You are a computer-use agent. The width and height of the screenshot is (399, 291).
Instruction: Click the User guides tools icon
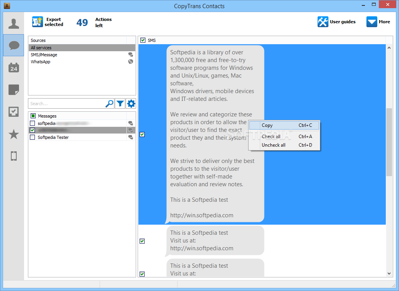click(323, 22)
